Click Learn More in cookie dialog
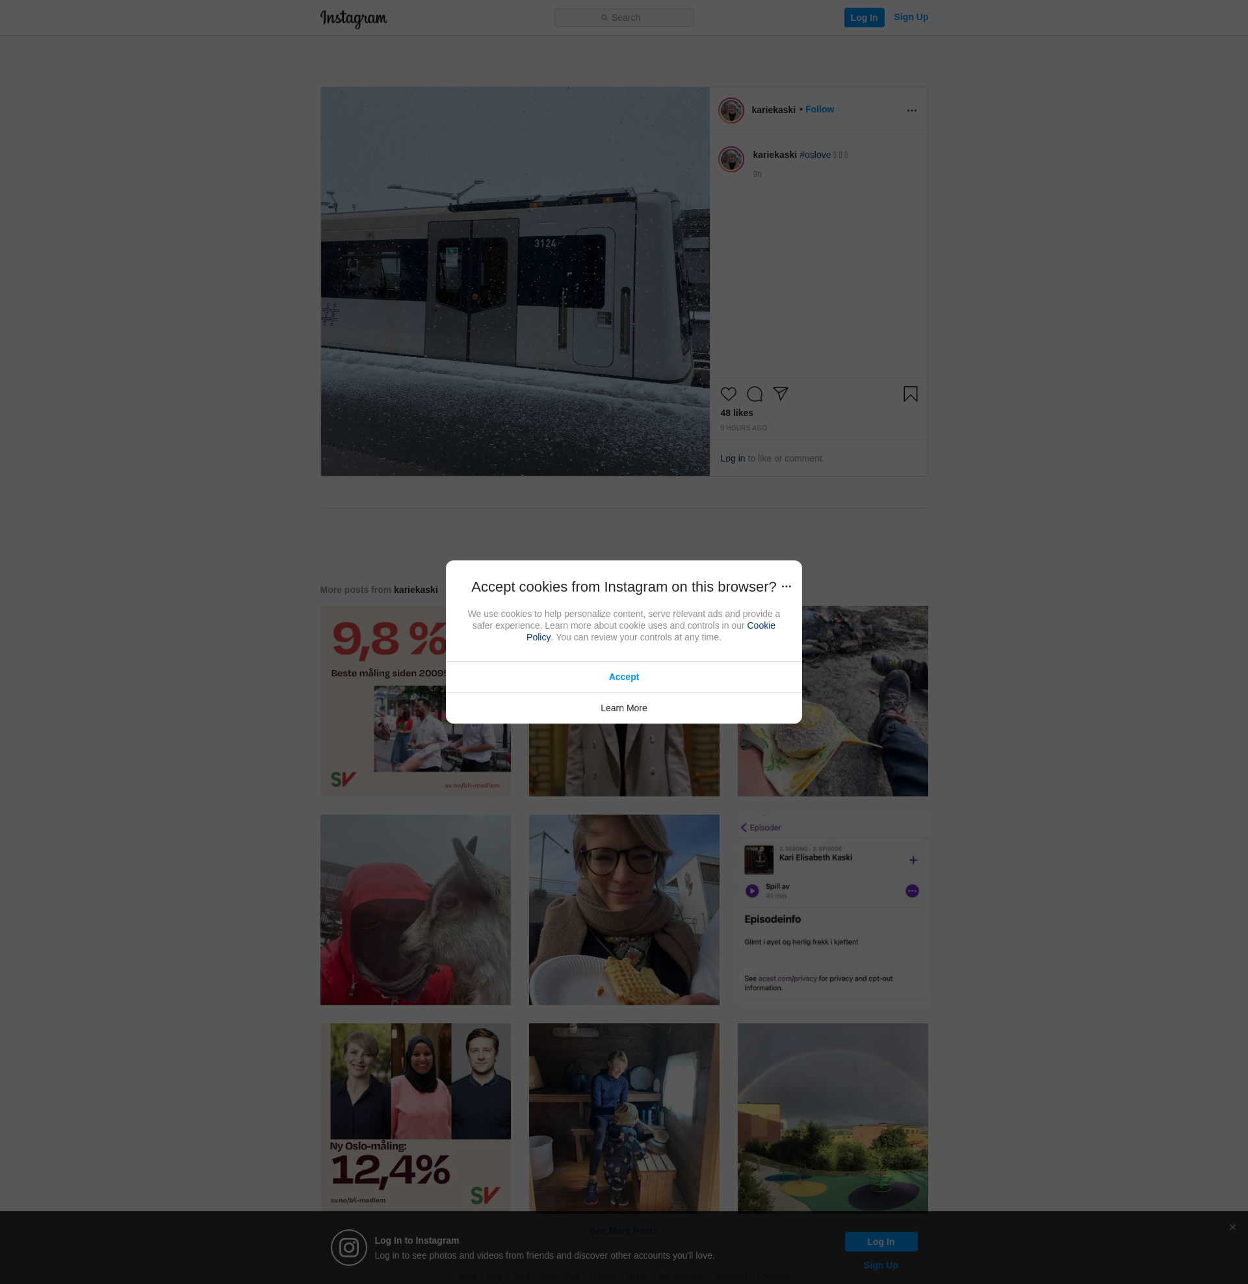 click(x=623, y=708)
